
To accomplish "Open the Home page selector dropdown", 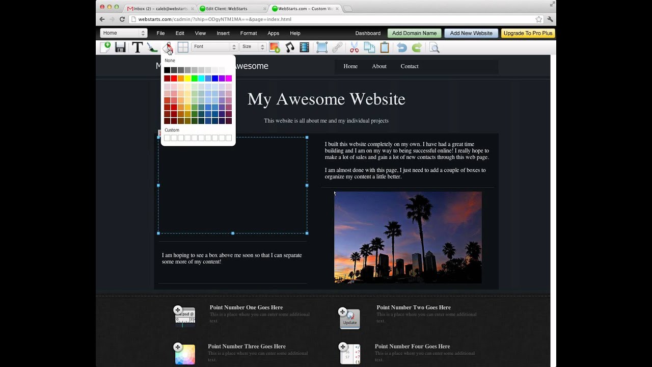I will [x=124, y=33].
